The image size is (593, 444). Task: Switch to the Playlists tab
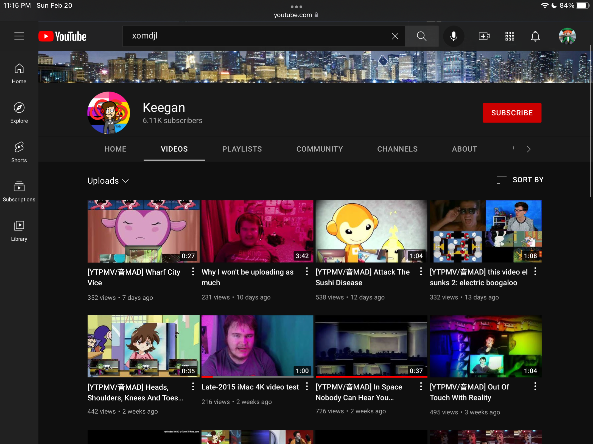[242, 149]
